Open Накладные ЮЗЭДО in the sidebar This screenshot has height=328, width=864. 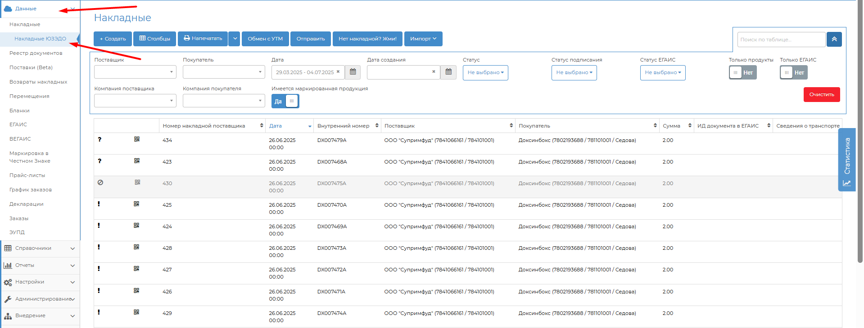40,39
